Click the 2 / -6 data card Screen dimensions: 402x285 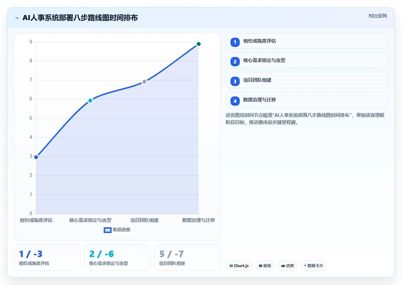pos(117,257)
